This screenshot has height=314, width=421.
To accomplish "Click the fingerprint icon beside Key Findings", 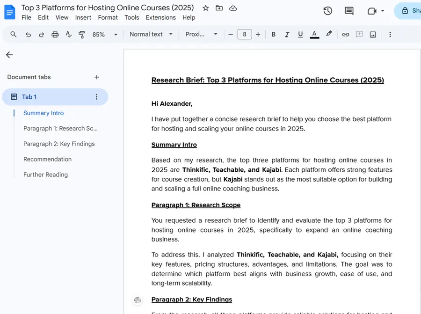I will [138, 300].
